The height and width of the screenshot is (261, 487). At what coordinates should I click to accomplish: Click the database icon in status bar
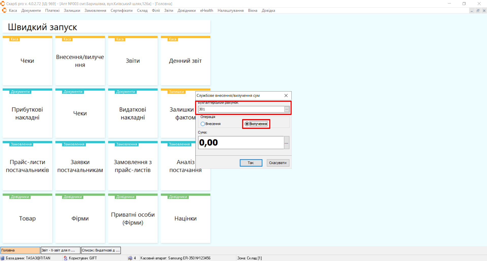click(x=3, y=258)
